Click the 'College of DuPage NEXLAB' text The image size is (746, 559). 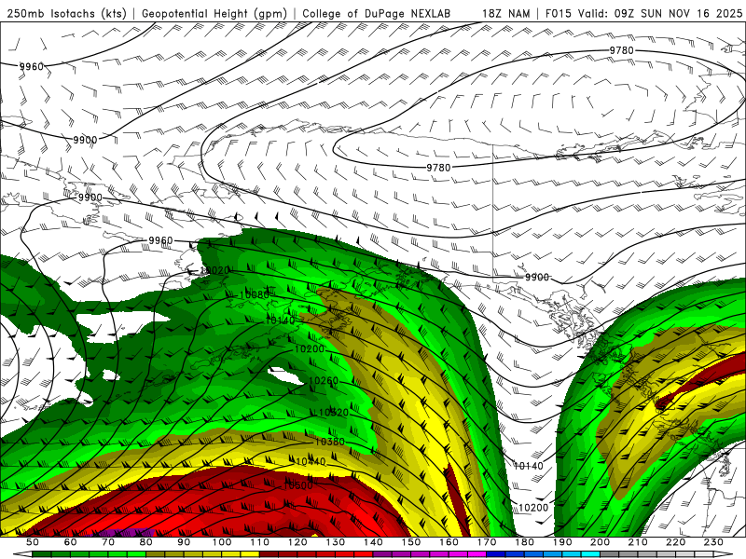click(377, 13)
